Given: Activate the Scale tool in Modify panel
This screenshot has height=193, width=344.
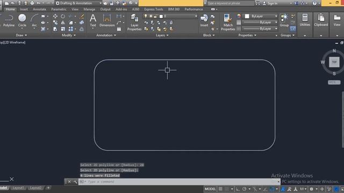Looking at the screenshot, I should point(63,29).
